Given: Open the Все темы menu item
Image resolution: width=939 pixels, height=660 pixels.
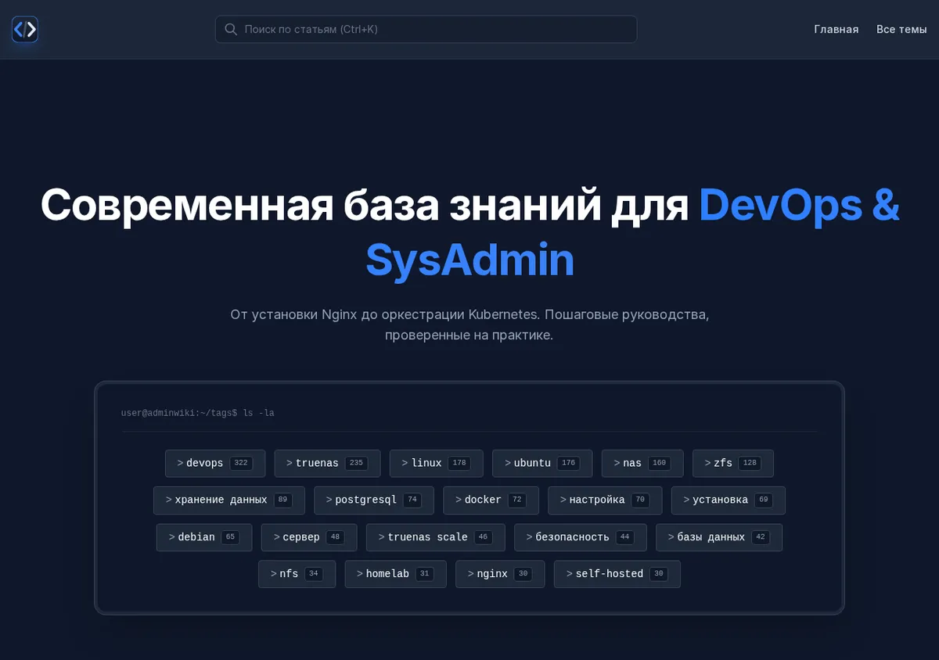Looking at the screenshot, I should 901,30.
